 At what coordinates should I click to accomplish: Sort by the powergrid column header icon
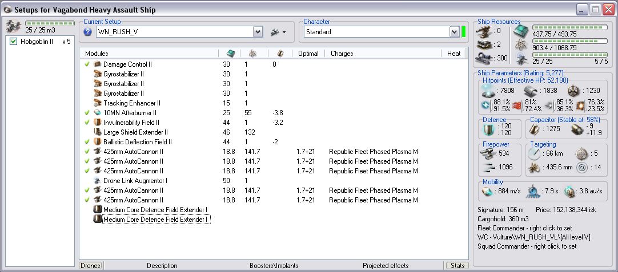[252, 54]
